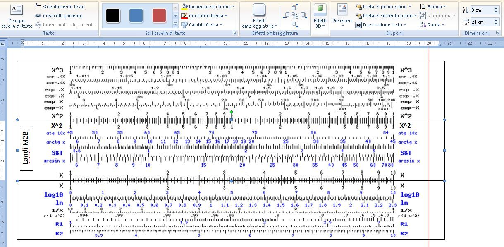Apply the black text box style
This screenshot has height=247, width=504.
point(113,15)
